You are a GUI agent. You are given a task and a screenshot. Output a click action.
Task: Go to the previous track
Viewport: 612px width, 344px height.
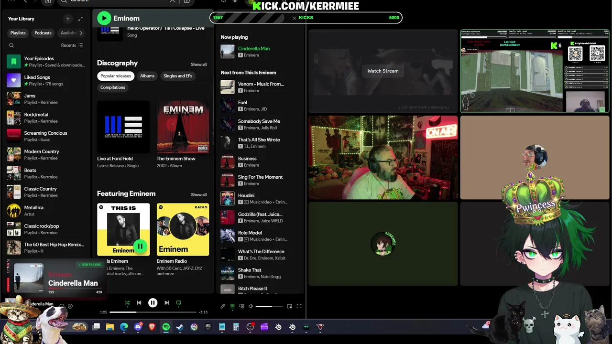click(x=139, y=302)
